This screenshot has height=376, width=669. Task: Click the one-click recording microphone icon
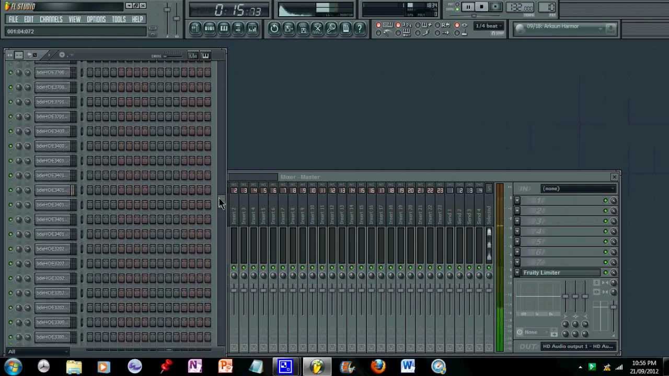click(331, 28)
